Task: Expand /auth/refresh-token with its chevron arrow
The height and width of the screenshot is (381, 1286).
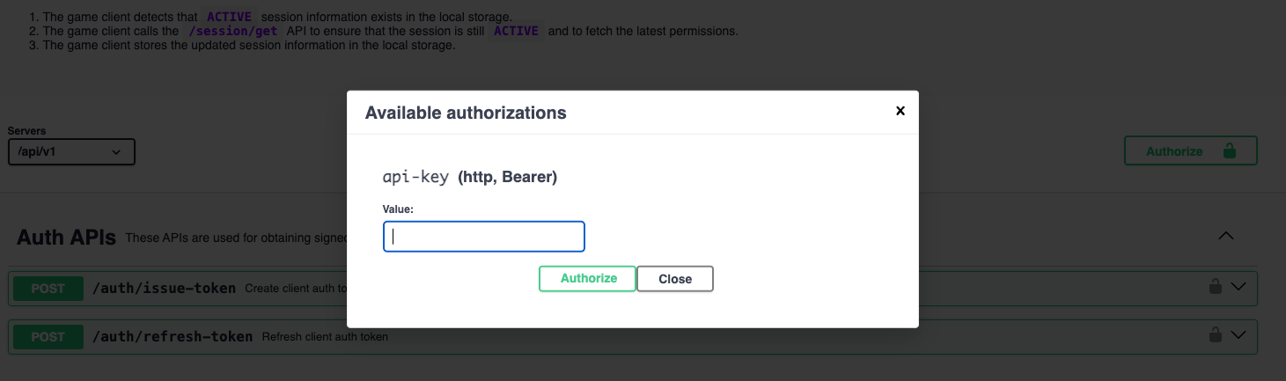Action: (x=1238, y=335)
